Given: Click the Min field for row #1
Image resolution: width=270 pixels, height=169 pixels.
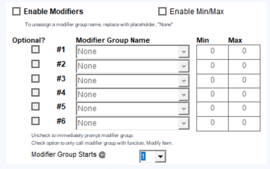Looking at the screenshot, I should [212, 52].
